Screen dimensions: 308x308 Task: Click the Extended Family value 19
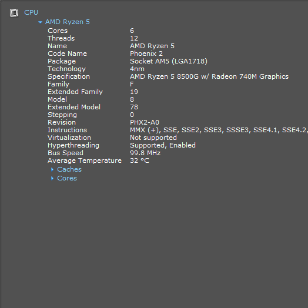pyautogui.click(x=134, y=92)
